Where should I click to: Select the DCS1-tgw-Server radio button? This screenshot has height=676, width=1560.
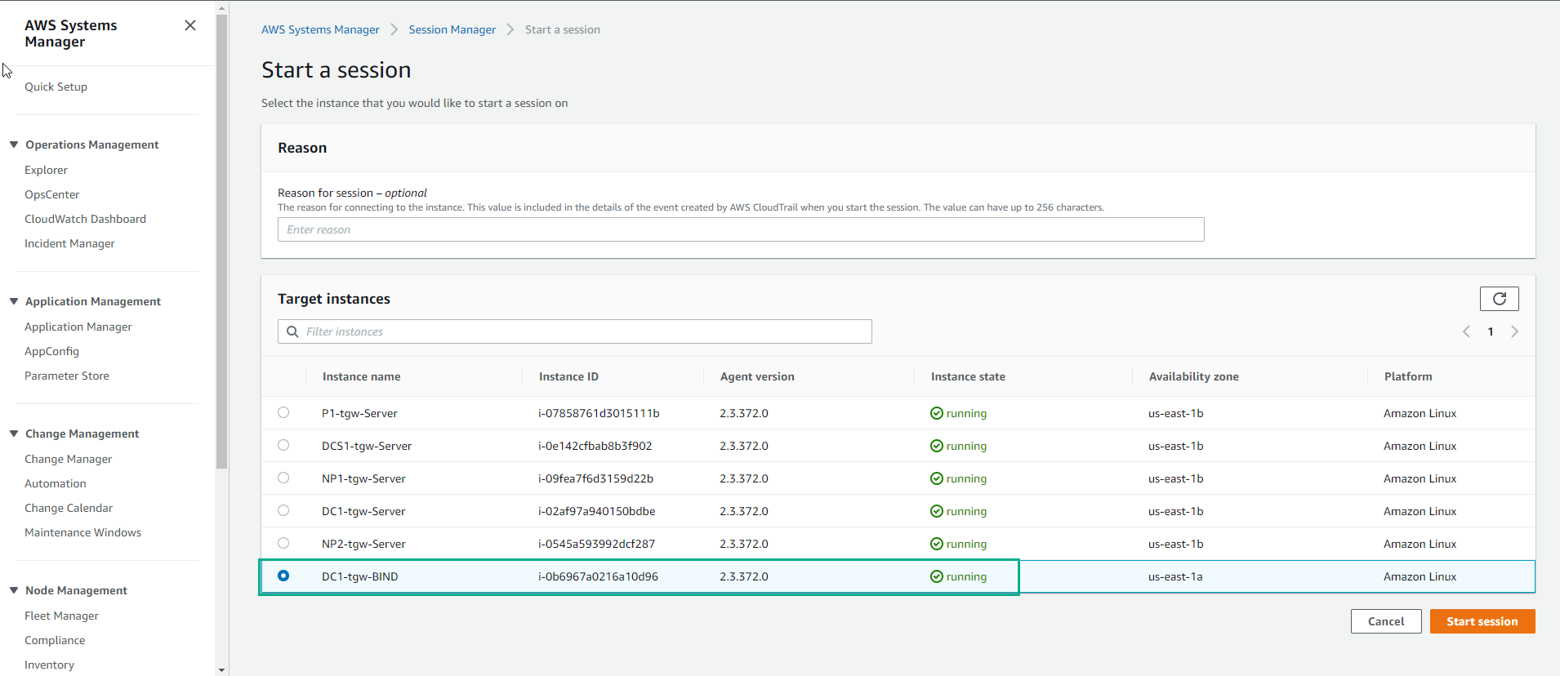(283, 445)
